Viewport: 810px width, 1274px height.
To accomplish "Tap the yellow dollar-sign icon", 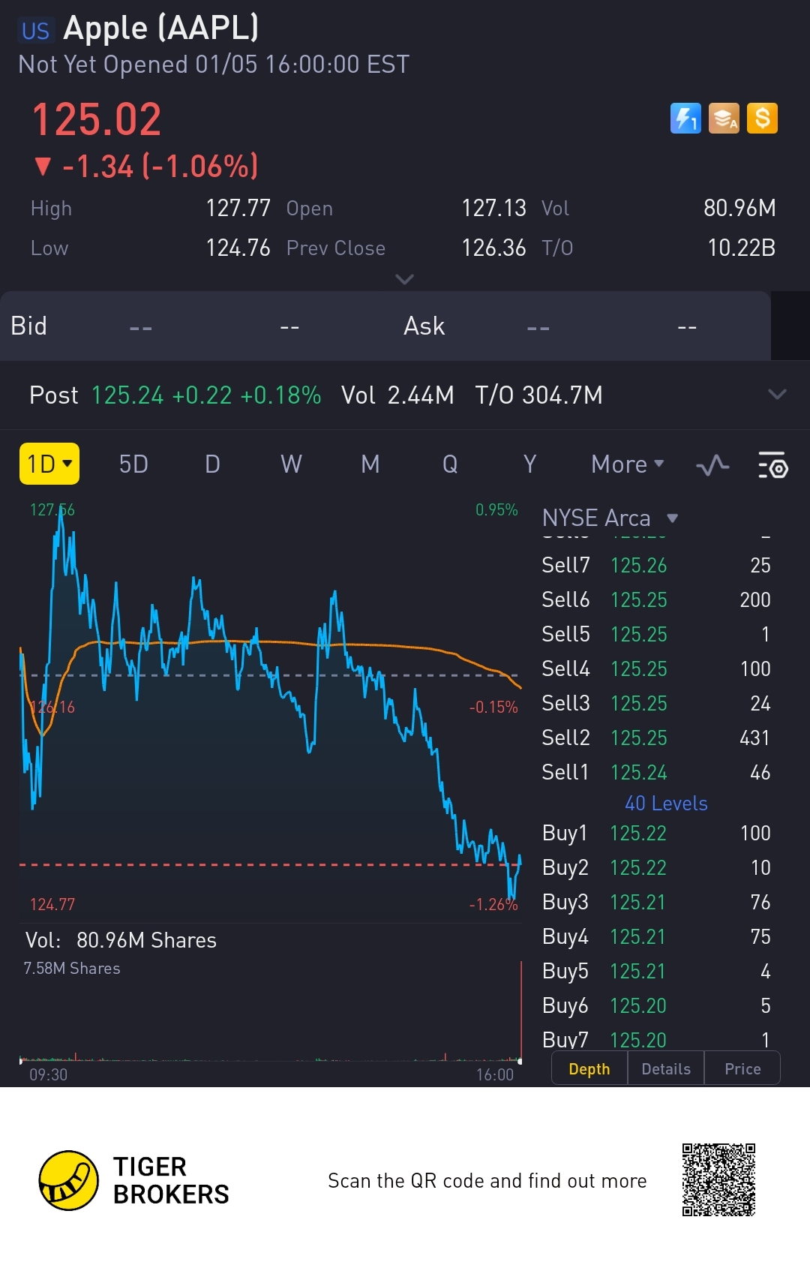I will [762, 119].
